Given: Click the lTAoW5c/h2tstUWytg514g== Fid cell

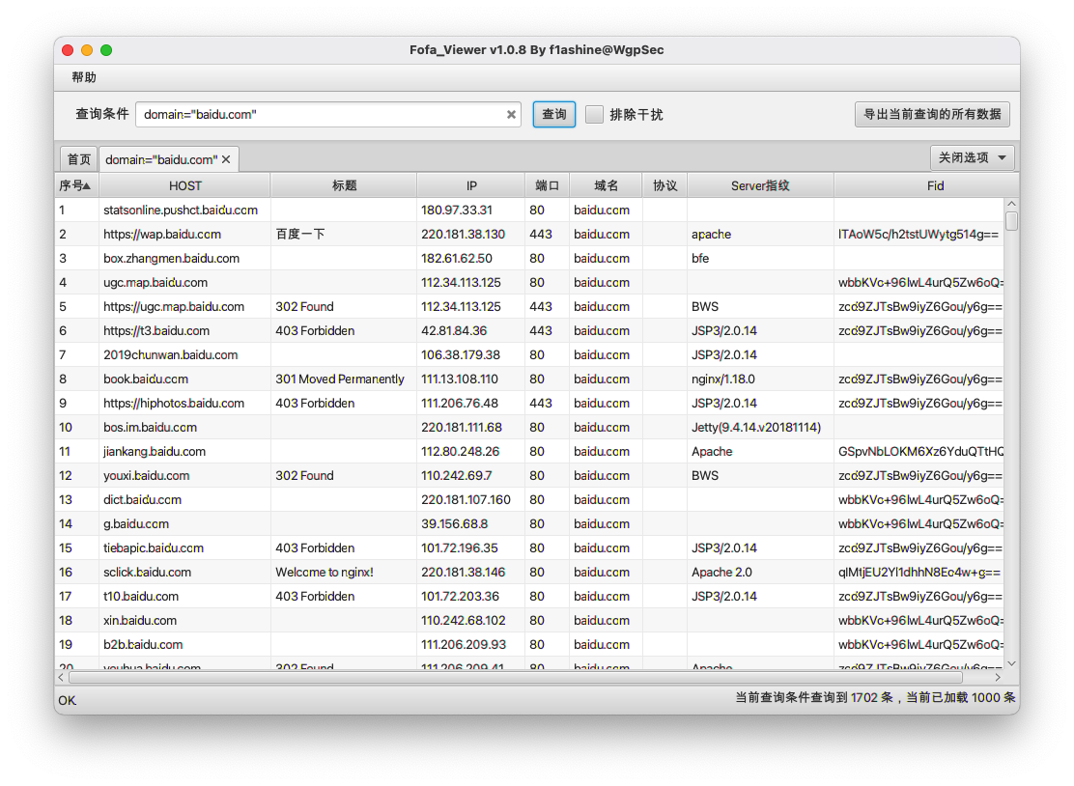Looking at the screenshot, I should click(918, 234).
